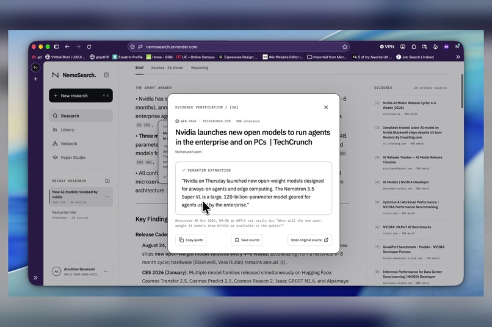492x327 pixels.
Task: Open 5 of my favorite UX bookmark
Action: (x=372, y=57)
